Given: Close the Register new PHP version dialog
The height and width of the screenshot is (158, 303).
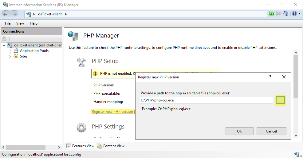Looking at the screenshot, I should 284,77.
